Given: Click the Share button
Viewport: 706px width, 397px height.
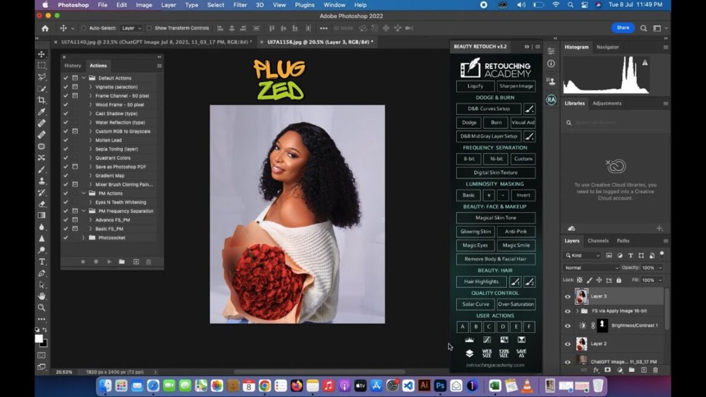Looking at the screenshot, I should coord(623,28).
